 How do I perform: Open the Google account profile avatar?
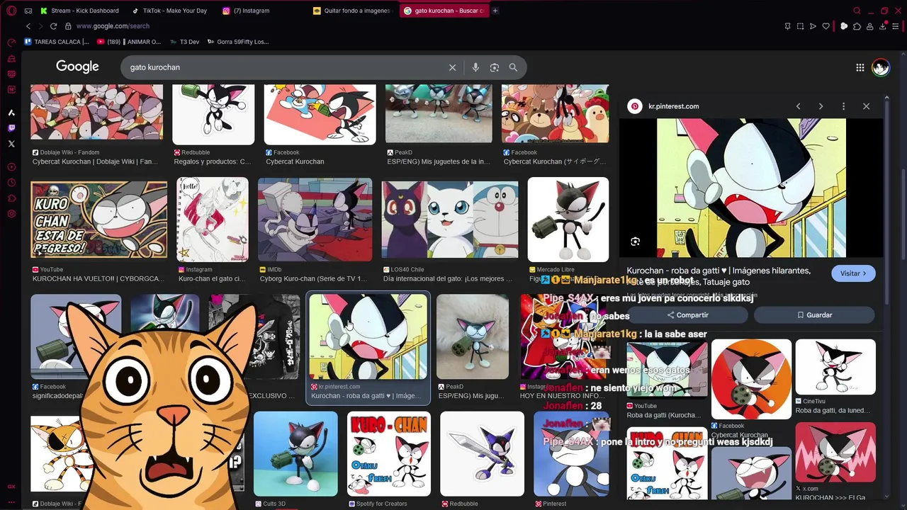point(880,67)
